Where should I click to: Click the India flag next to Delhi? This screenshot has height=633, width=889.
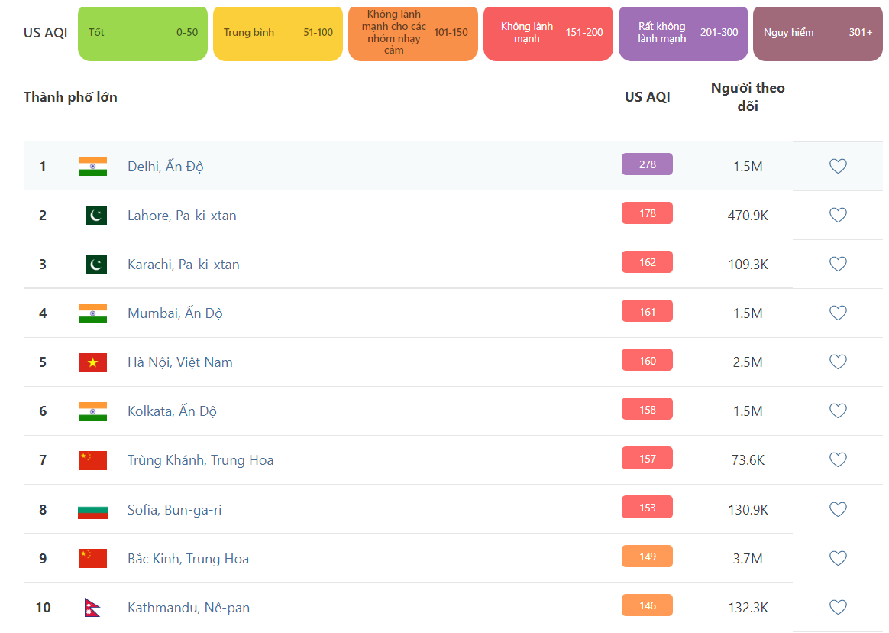[x=92, y=167]
